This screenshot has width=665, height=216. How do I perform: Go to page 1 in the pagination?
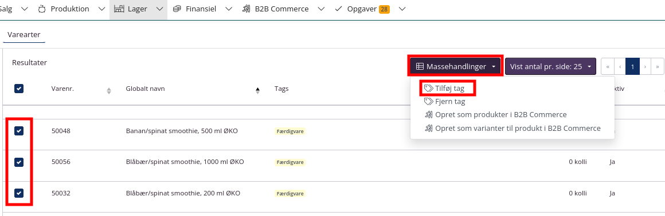pyautogui.click(x=632, y=66)
